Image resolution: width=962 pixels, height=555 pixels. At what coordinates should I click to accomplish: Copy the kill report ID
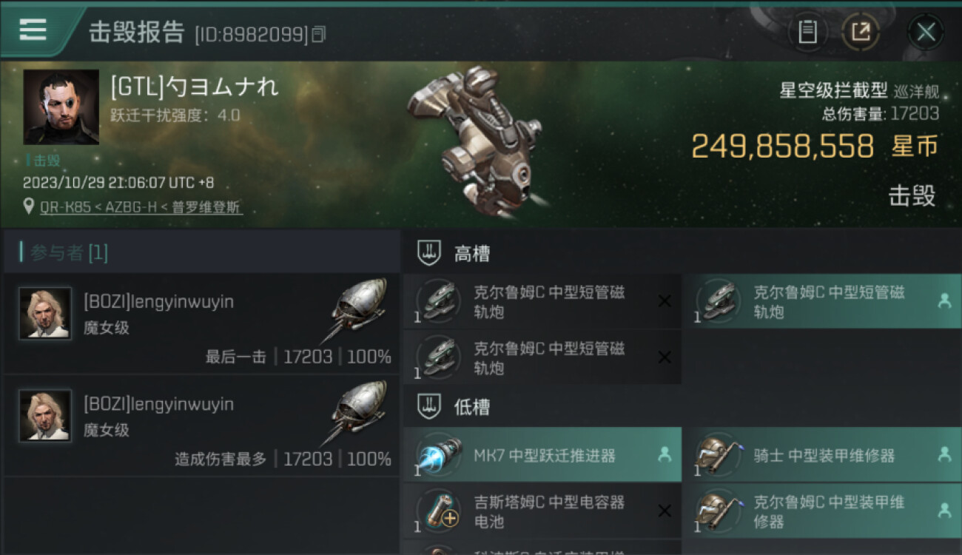pyautogui.click(x=318, y=34)
